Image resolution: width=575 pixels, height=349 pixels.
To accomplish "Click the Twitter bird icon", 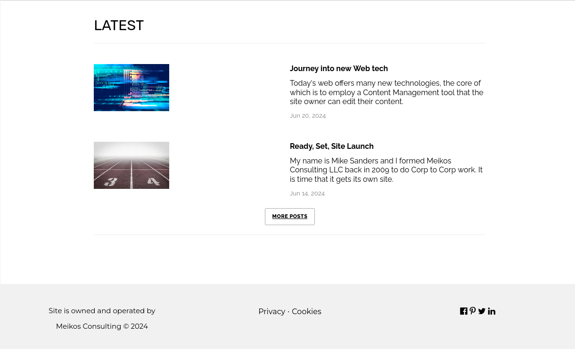I will [482, 311].
